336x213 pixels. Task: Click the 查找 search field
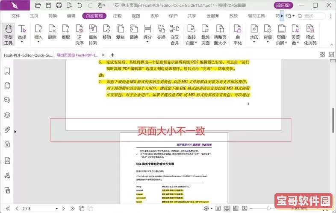[x=311, y=16]
